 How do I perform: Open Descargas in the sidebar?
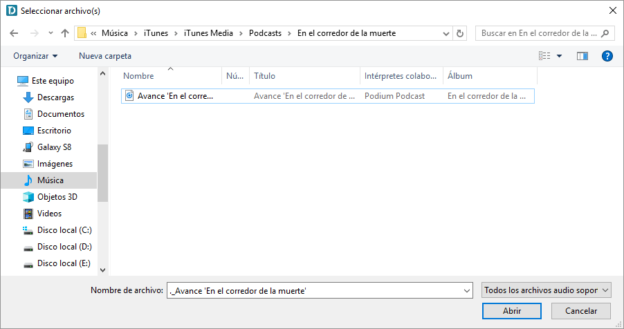55,97
